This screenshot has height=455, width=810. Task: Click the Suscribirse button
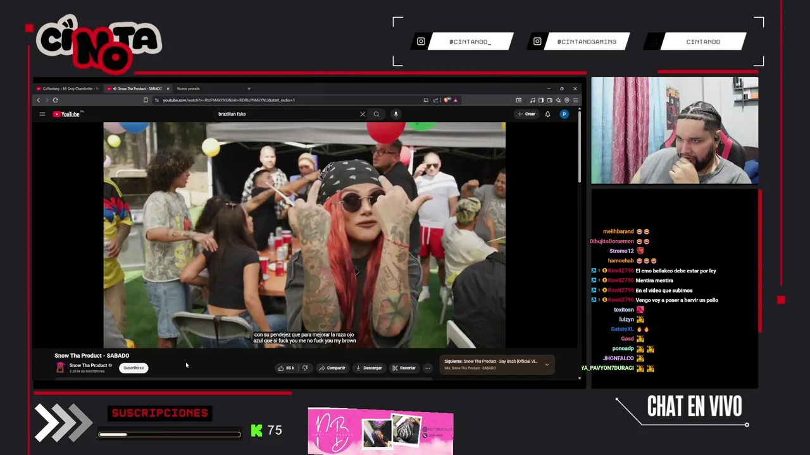[x=134, y=368]
